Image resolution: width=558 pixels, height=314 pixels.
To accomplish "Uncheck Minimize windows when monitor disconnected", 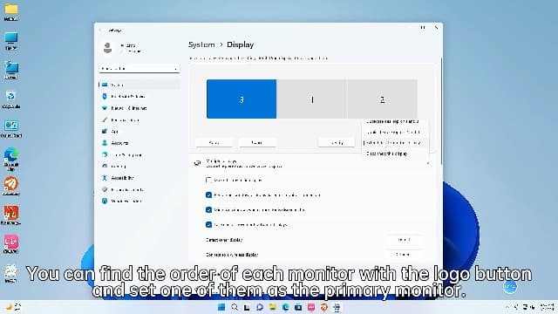I will (x=209, y=209).
